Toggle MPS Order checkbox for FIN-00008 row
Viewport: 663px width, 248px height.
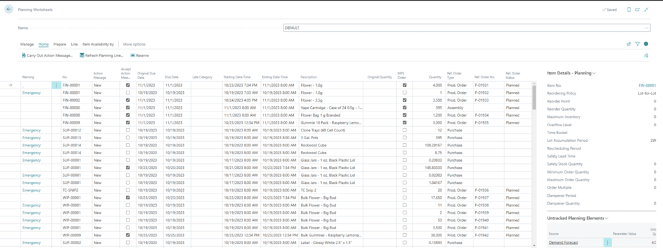(405, 115)
